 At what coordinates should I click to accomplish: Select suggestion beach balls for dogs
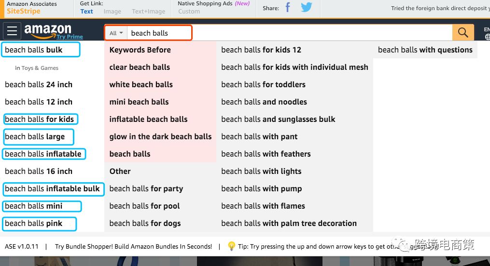pyautogui.click(x=145, y=224)
